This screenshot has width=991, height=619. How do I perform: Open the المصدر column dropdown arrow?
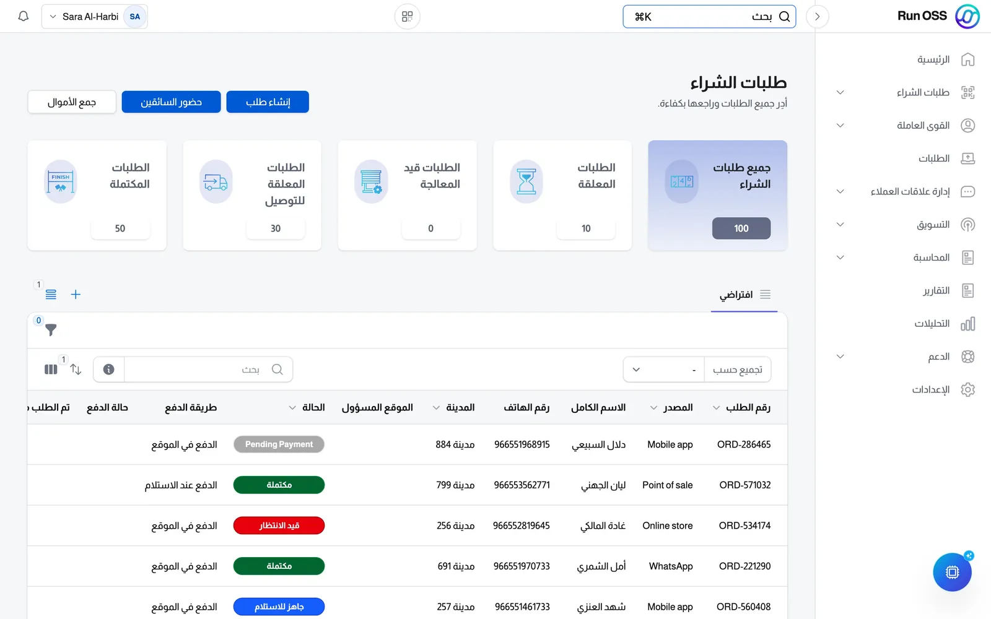(x=653, y=408)
